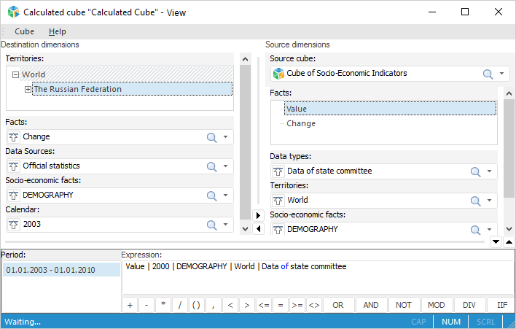Open the Source cube dropdown arrow
516x329 pixels.
pyautogui.click(x=503, y=74)
